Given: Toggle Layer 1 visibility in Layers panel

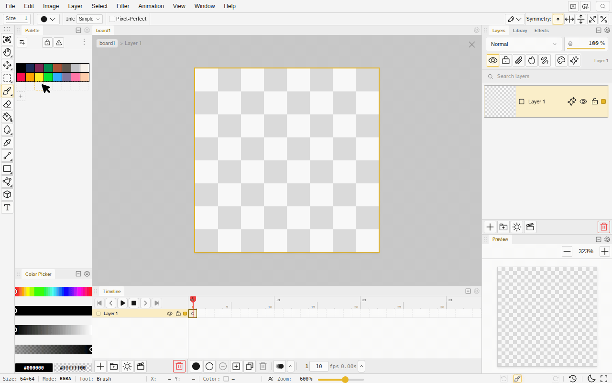Looking at the screenshot, I should 583,101.
